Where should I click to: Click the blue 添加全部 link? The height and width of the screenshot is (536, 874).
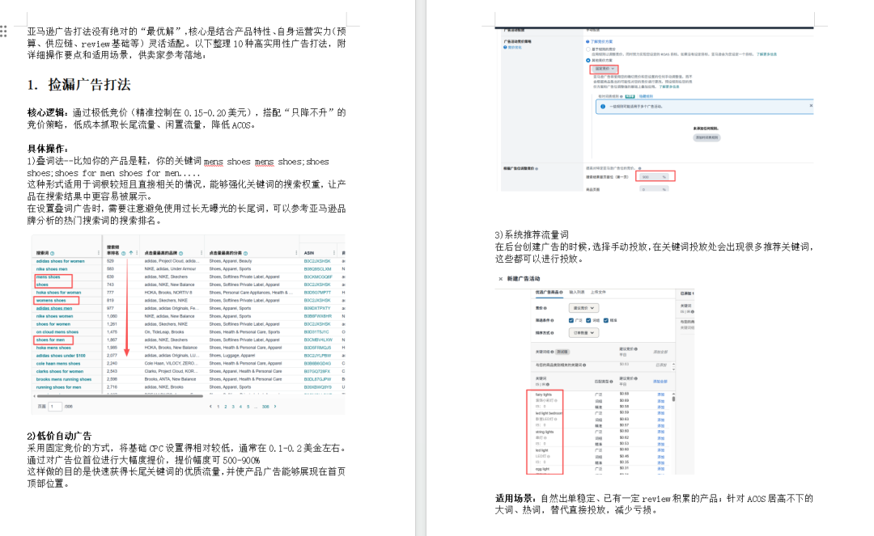[x=660, y=382]
